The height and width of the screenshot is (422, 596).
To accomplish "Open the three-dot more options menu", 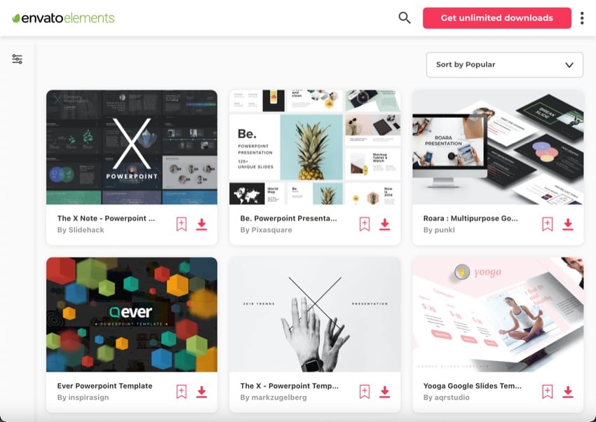I will click(582, 18).
